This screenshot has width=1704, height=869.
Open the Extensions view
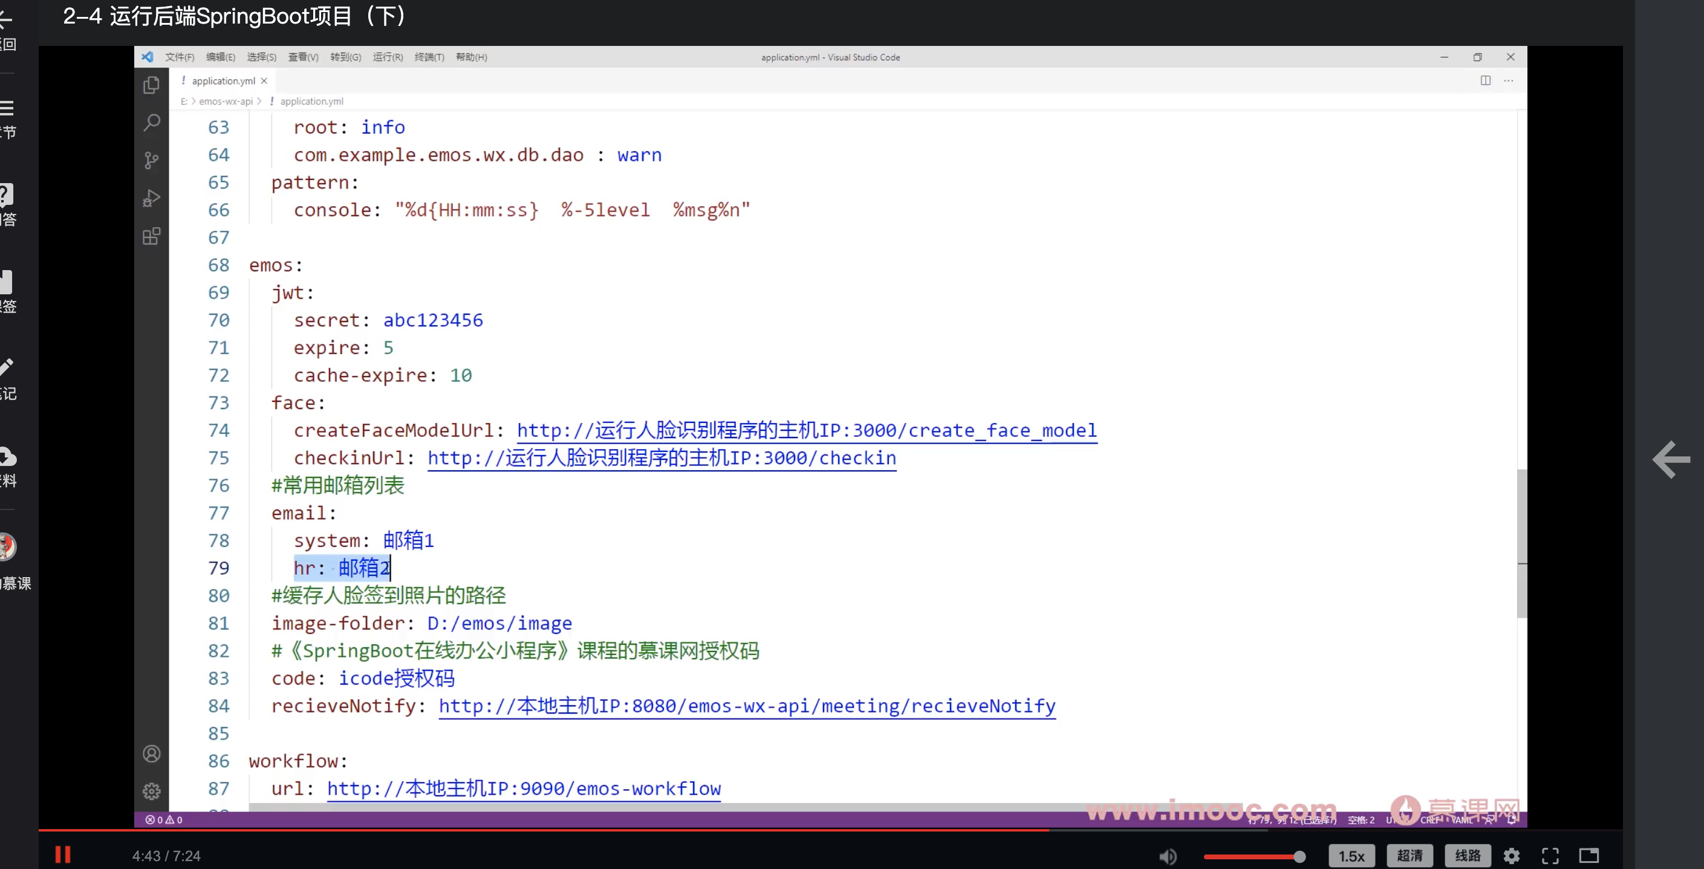click(152, 236)
